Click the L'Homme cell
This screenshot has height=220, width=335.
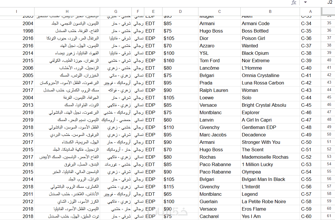click(x=270, y=68)
